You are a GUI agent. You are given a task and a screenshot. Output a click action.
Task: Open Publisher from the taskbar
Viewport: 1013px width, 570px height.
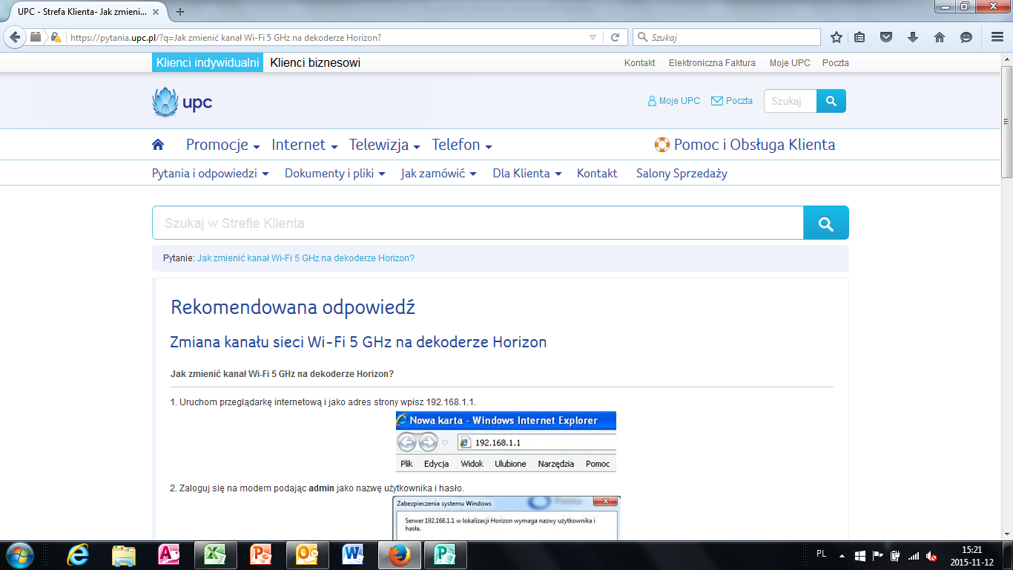tap(445, 554)
